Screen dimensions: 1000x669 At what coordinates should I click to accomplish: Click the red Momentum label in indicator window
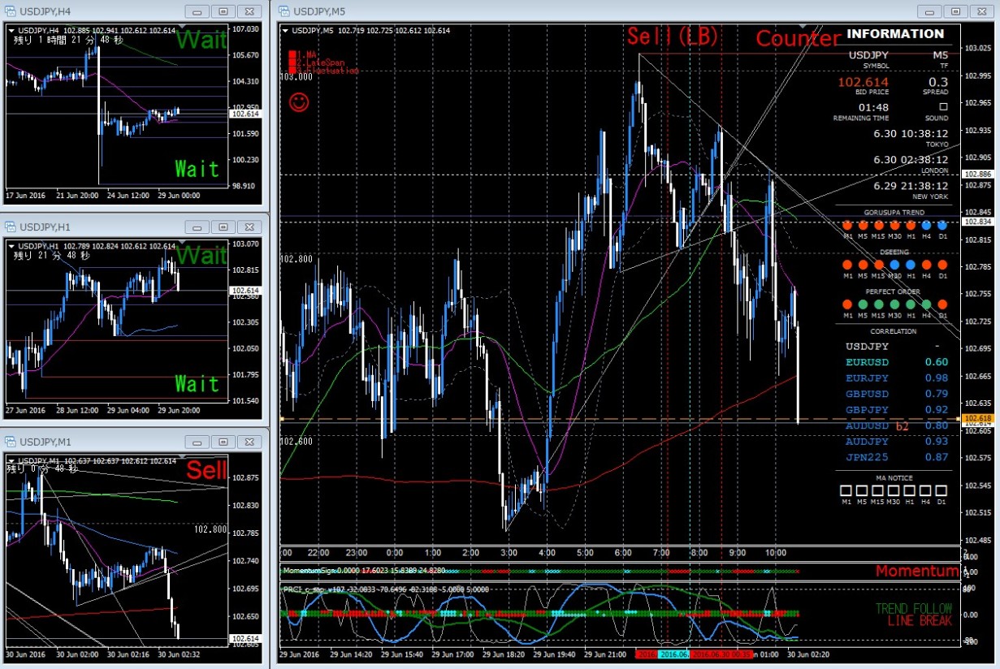[x=916, y=572]
